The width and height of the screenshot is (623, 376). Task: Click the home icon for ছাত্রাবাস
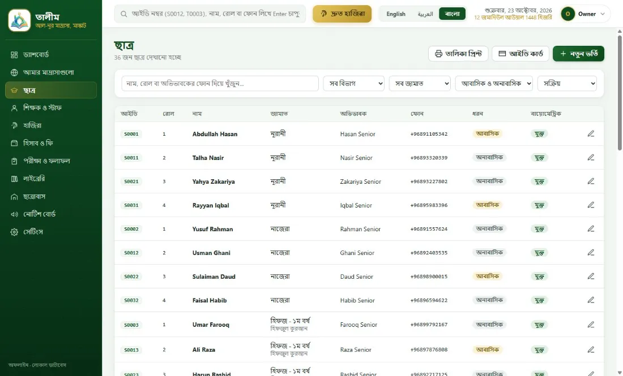14,197
